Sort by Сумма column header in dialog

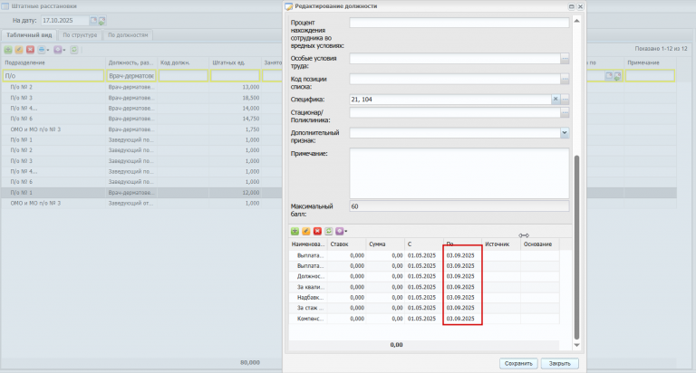(385, 244)
